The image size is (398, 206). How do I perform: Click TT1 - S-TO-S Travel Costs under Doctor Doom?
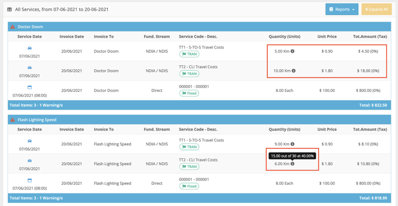pyautogui.click(x=201, y=47)
